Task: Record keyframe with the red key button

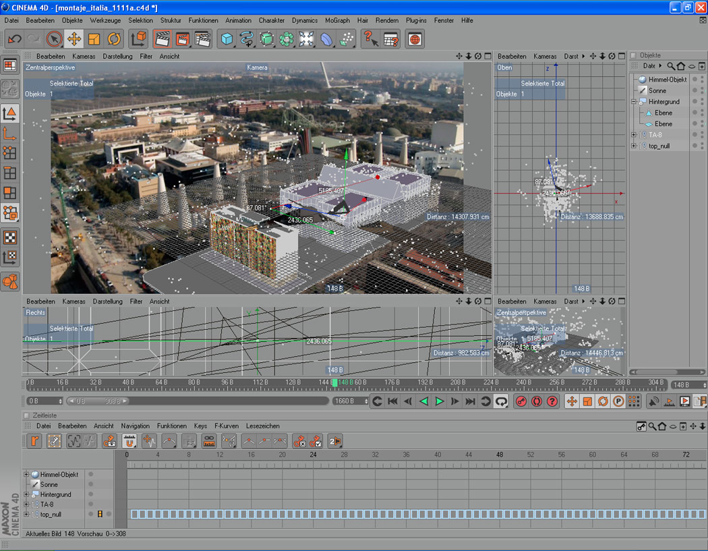Action: point(521,401)
